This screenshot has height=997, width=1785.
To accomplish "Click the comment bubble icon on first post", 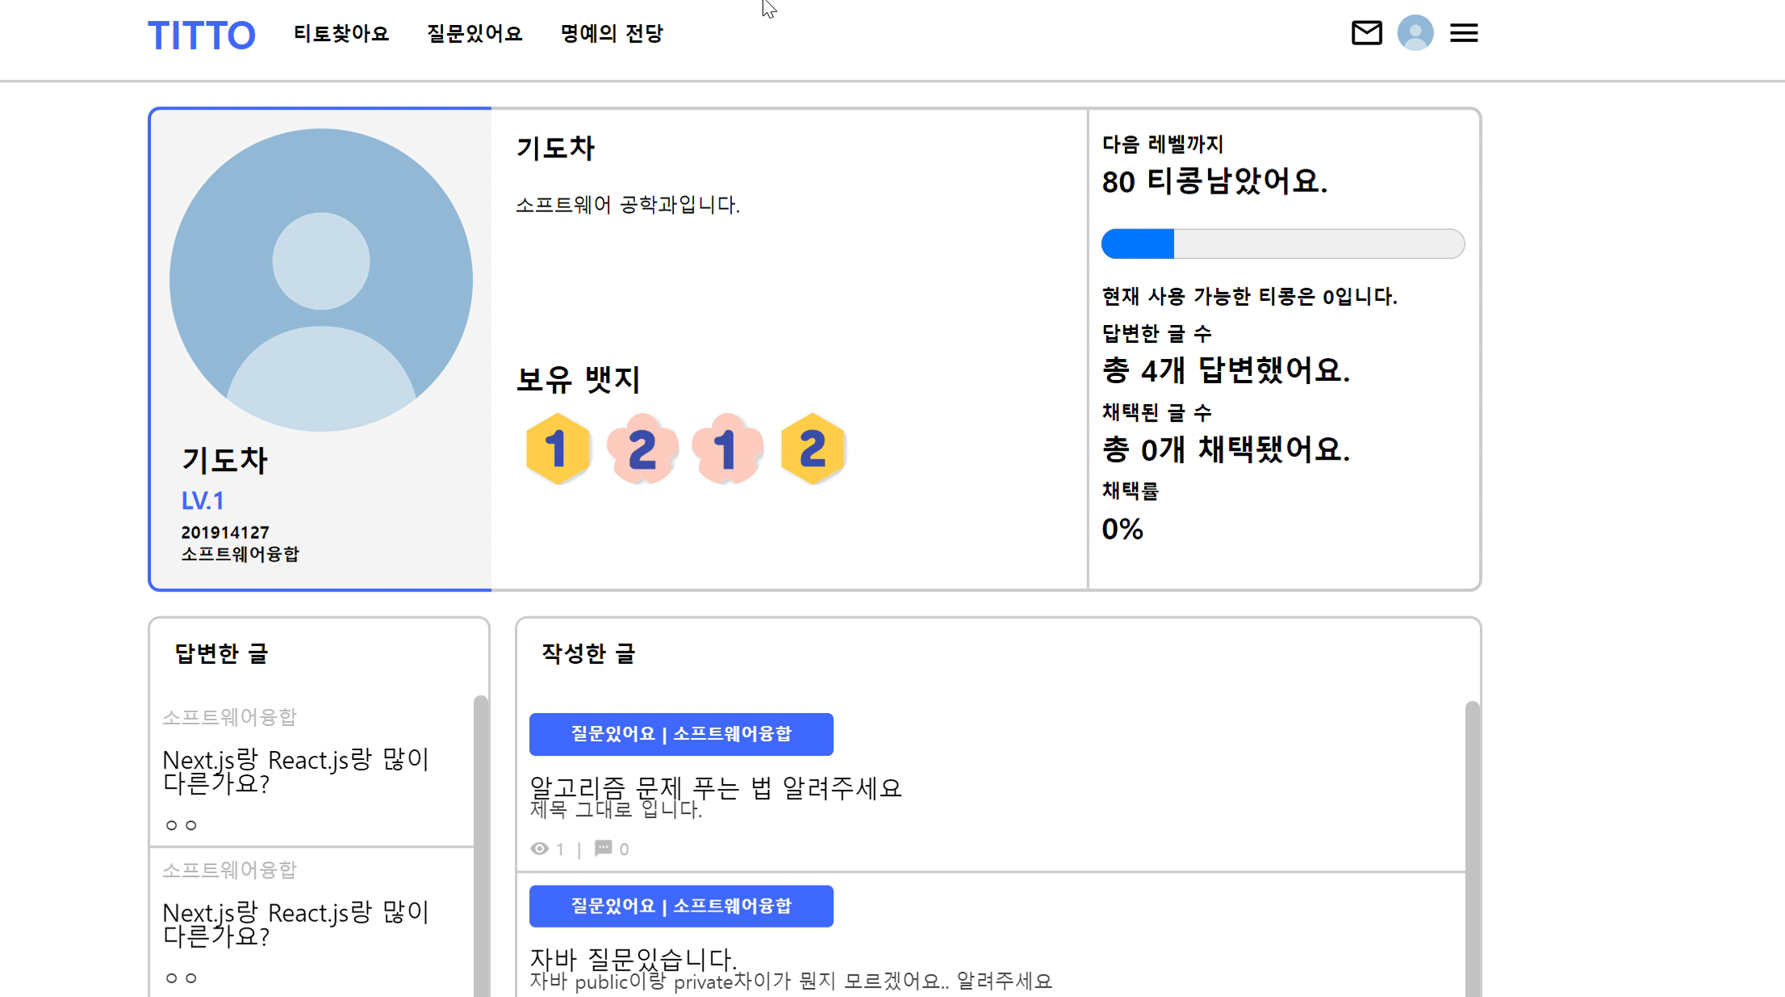I will 603,848.
